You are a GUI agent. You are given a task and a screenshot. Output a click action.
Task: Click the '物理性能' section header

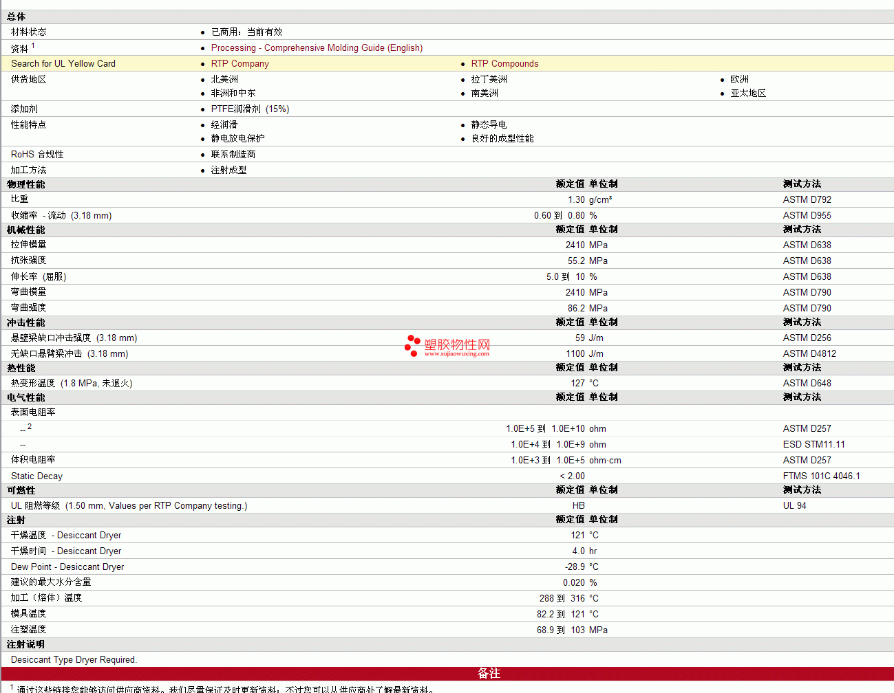pyautogui.click(x=25, y=184)
